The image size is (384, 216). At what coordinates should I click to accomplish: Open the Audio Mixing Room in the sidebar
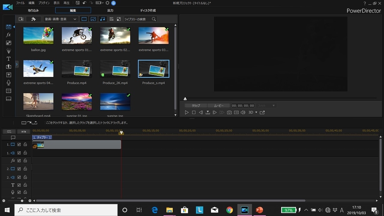coord(9,75)
